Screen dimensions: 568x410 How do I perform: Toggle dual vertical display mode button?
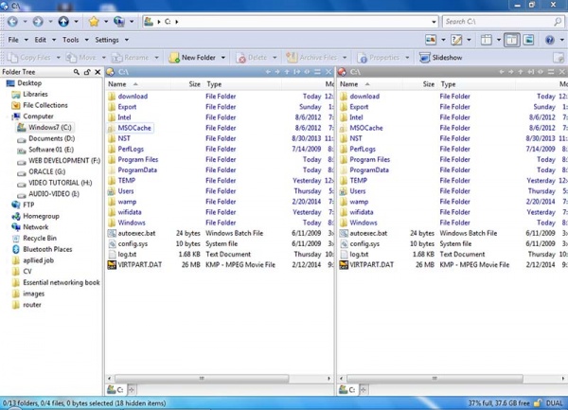tap(511, 40)
